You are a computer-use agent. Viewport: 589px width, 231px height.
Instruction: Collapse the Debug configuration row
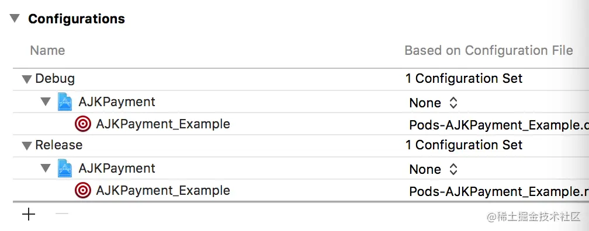click(27, 79)
